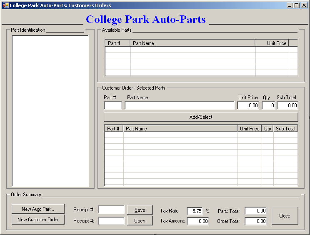The image size is (310, 235).
Task: Maximize the Customers Orders window
Action: tap(297, 5)
